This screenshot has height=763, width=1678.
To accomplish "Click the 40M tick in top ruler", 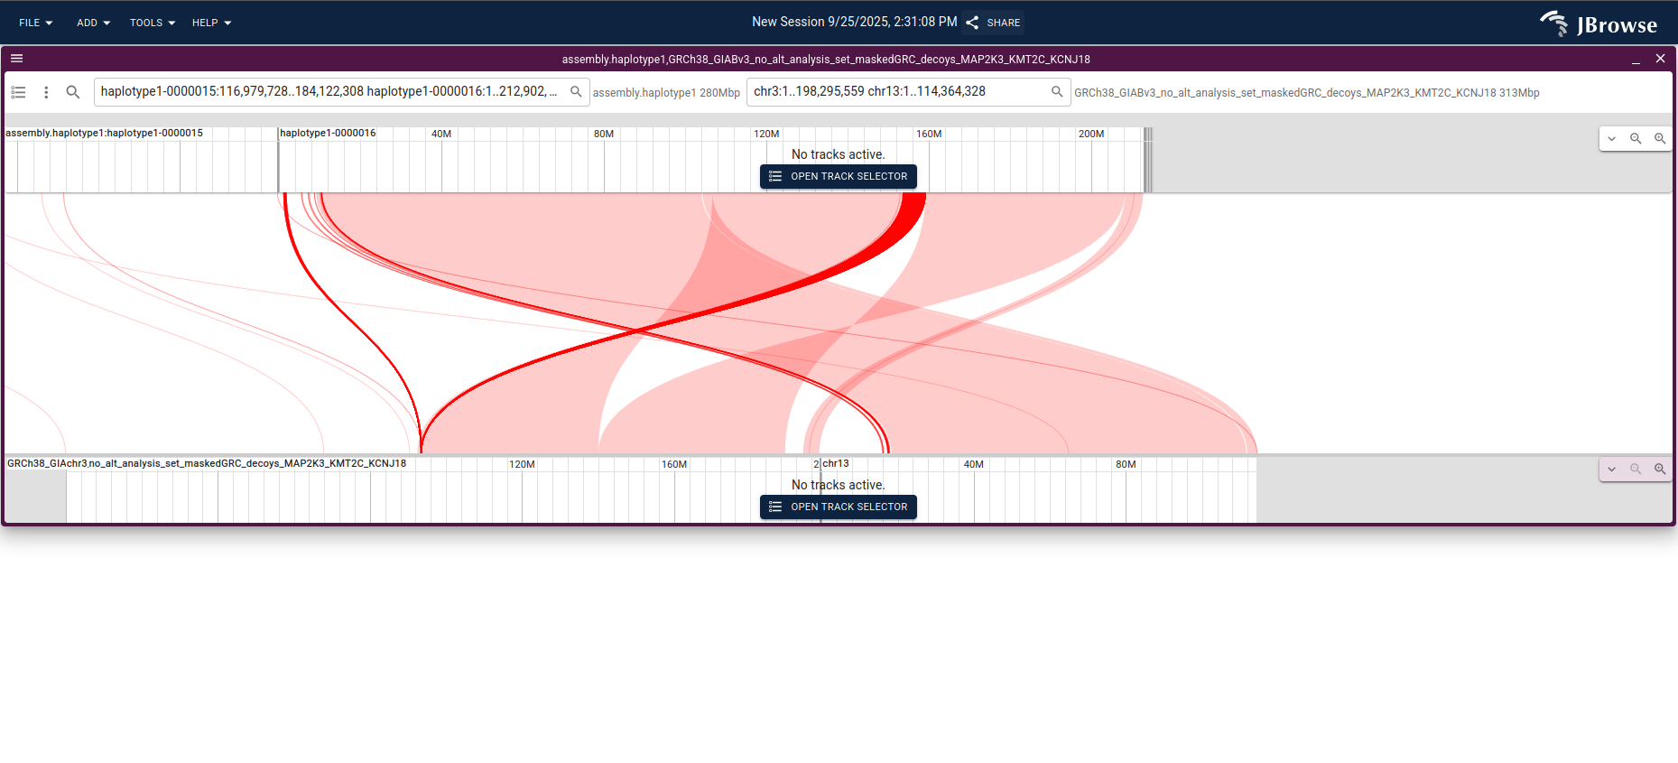I will 441,134.
